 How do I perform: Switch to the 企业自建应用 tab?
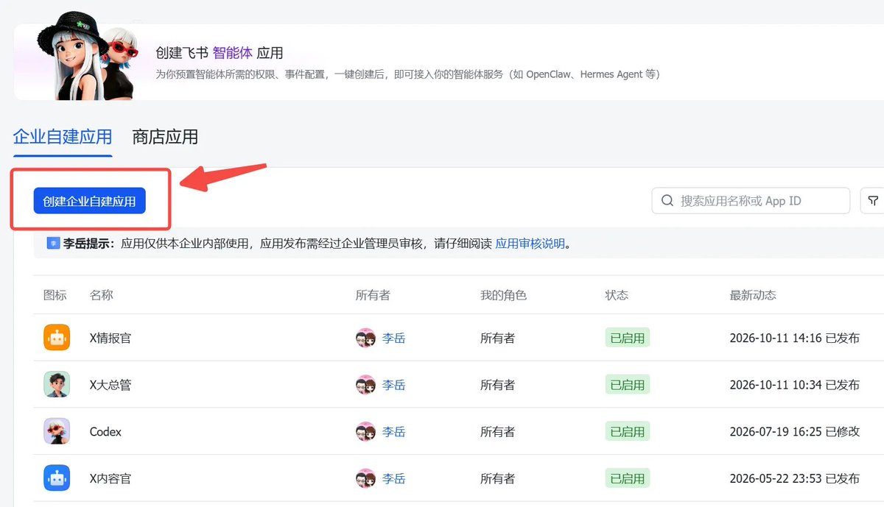63,137
